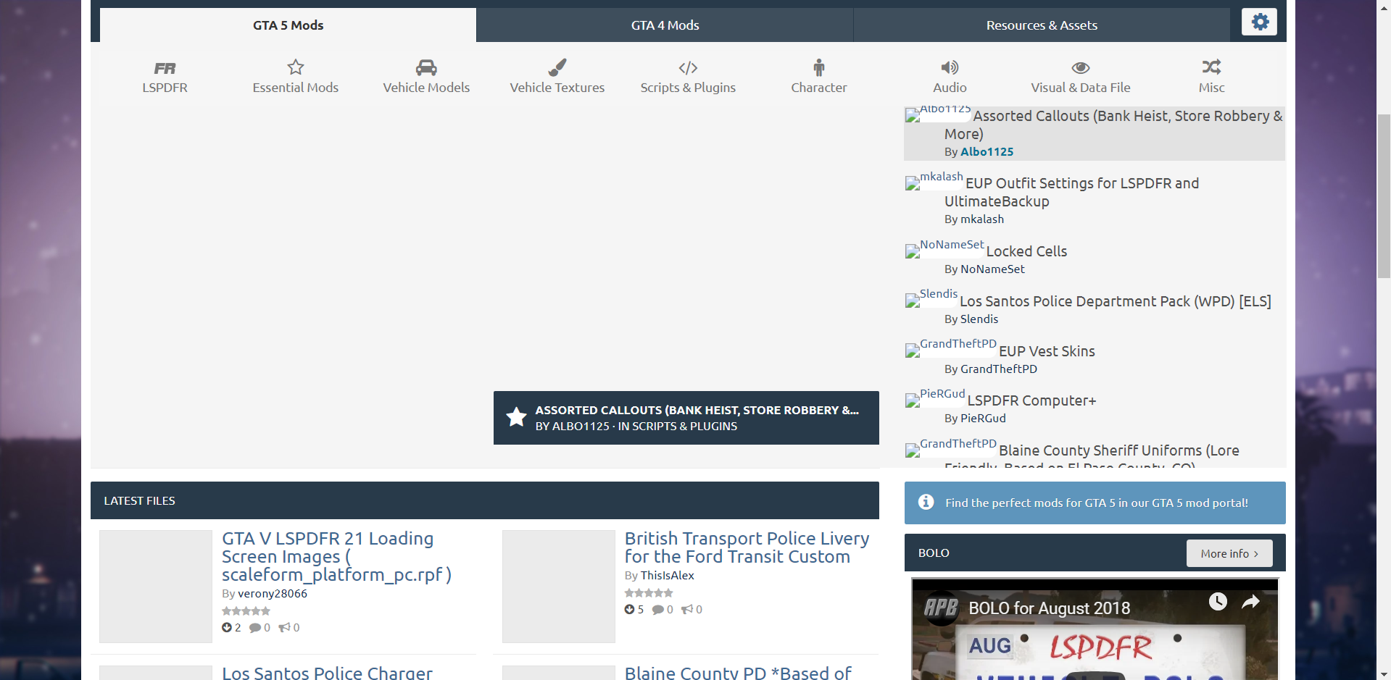The height and width of the screenshot is (680, 1391).
Task: Click the 'By PieRGud' author text
Action: tap(975, 419)
